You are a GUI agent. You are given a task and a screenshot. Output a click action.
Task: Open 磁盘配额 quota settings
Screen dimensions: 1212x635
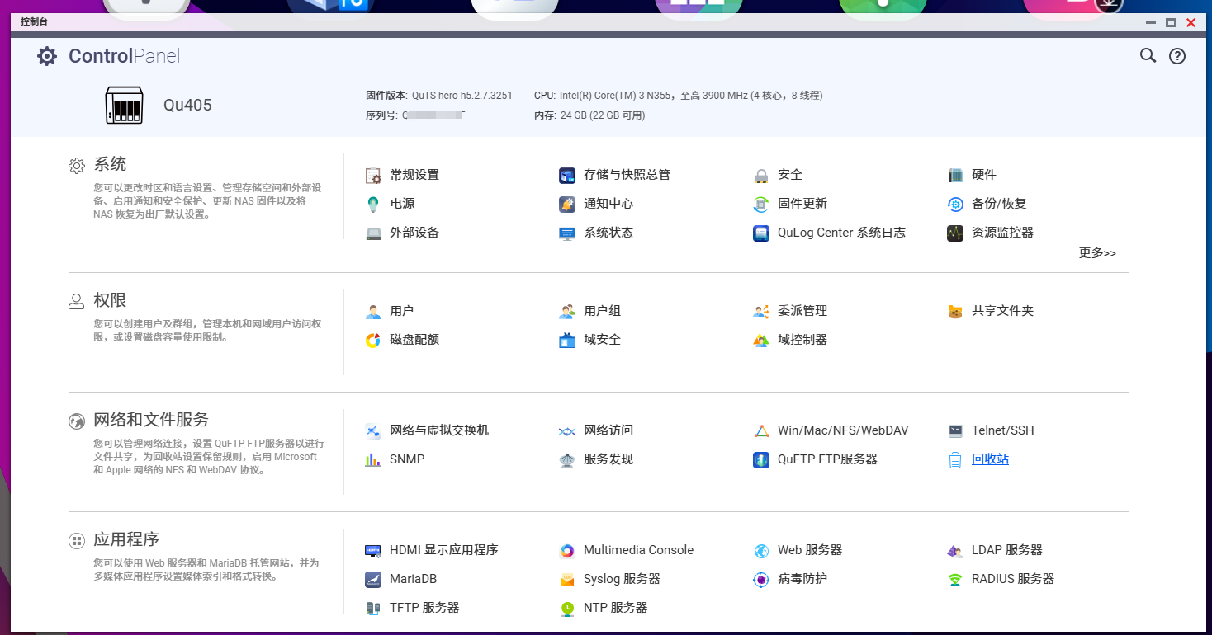pos(414,340)
